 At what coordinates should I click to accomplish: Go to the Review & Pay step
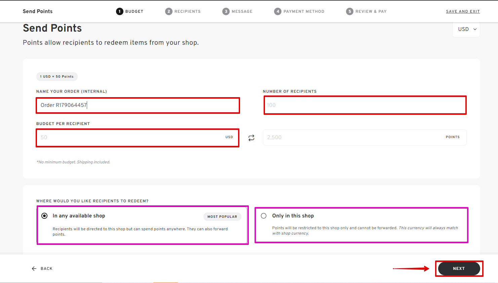[366, 11]
